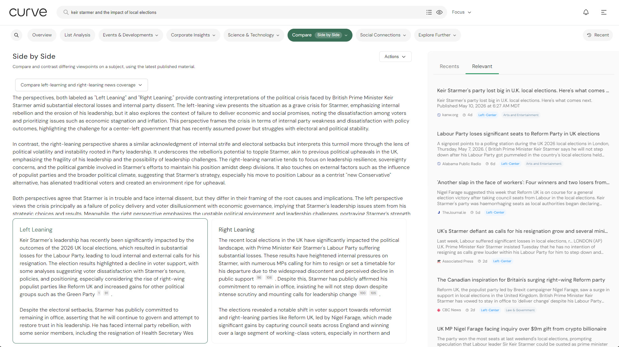Open the list view icon in search bar
619x347 pixels.
(x=429, y=12)
